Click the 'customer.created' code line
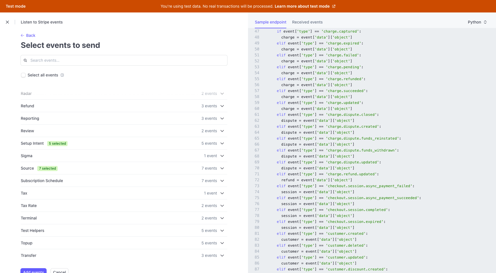This screenshot has width=496, height=273. click(322, 234)
